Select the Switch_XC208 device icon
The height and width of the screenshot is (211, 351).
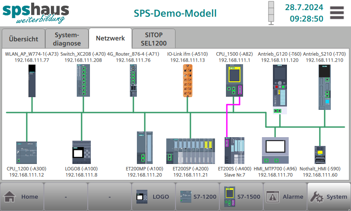83,80
